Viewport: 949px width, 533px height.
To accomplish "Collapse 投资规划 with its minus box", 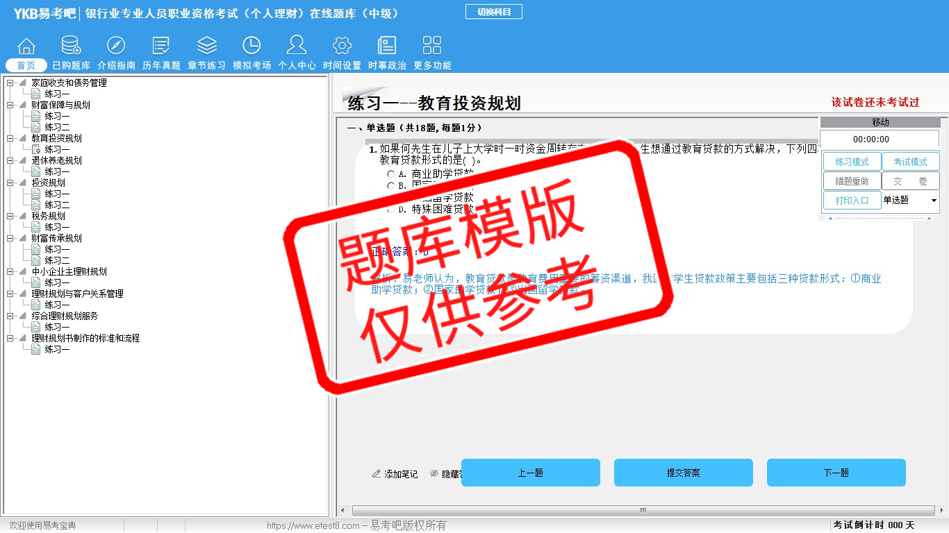I will [10, 183].
